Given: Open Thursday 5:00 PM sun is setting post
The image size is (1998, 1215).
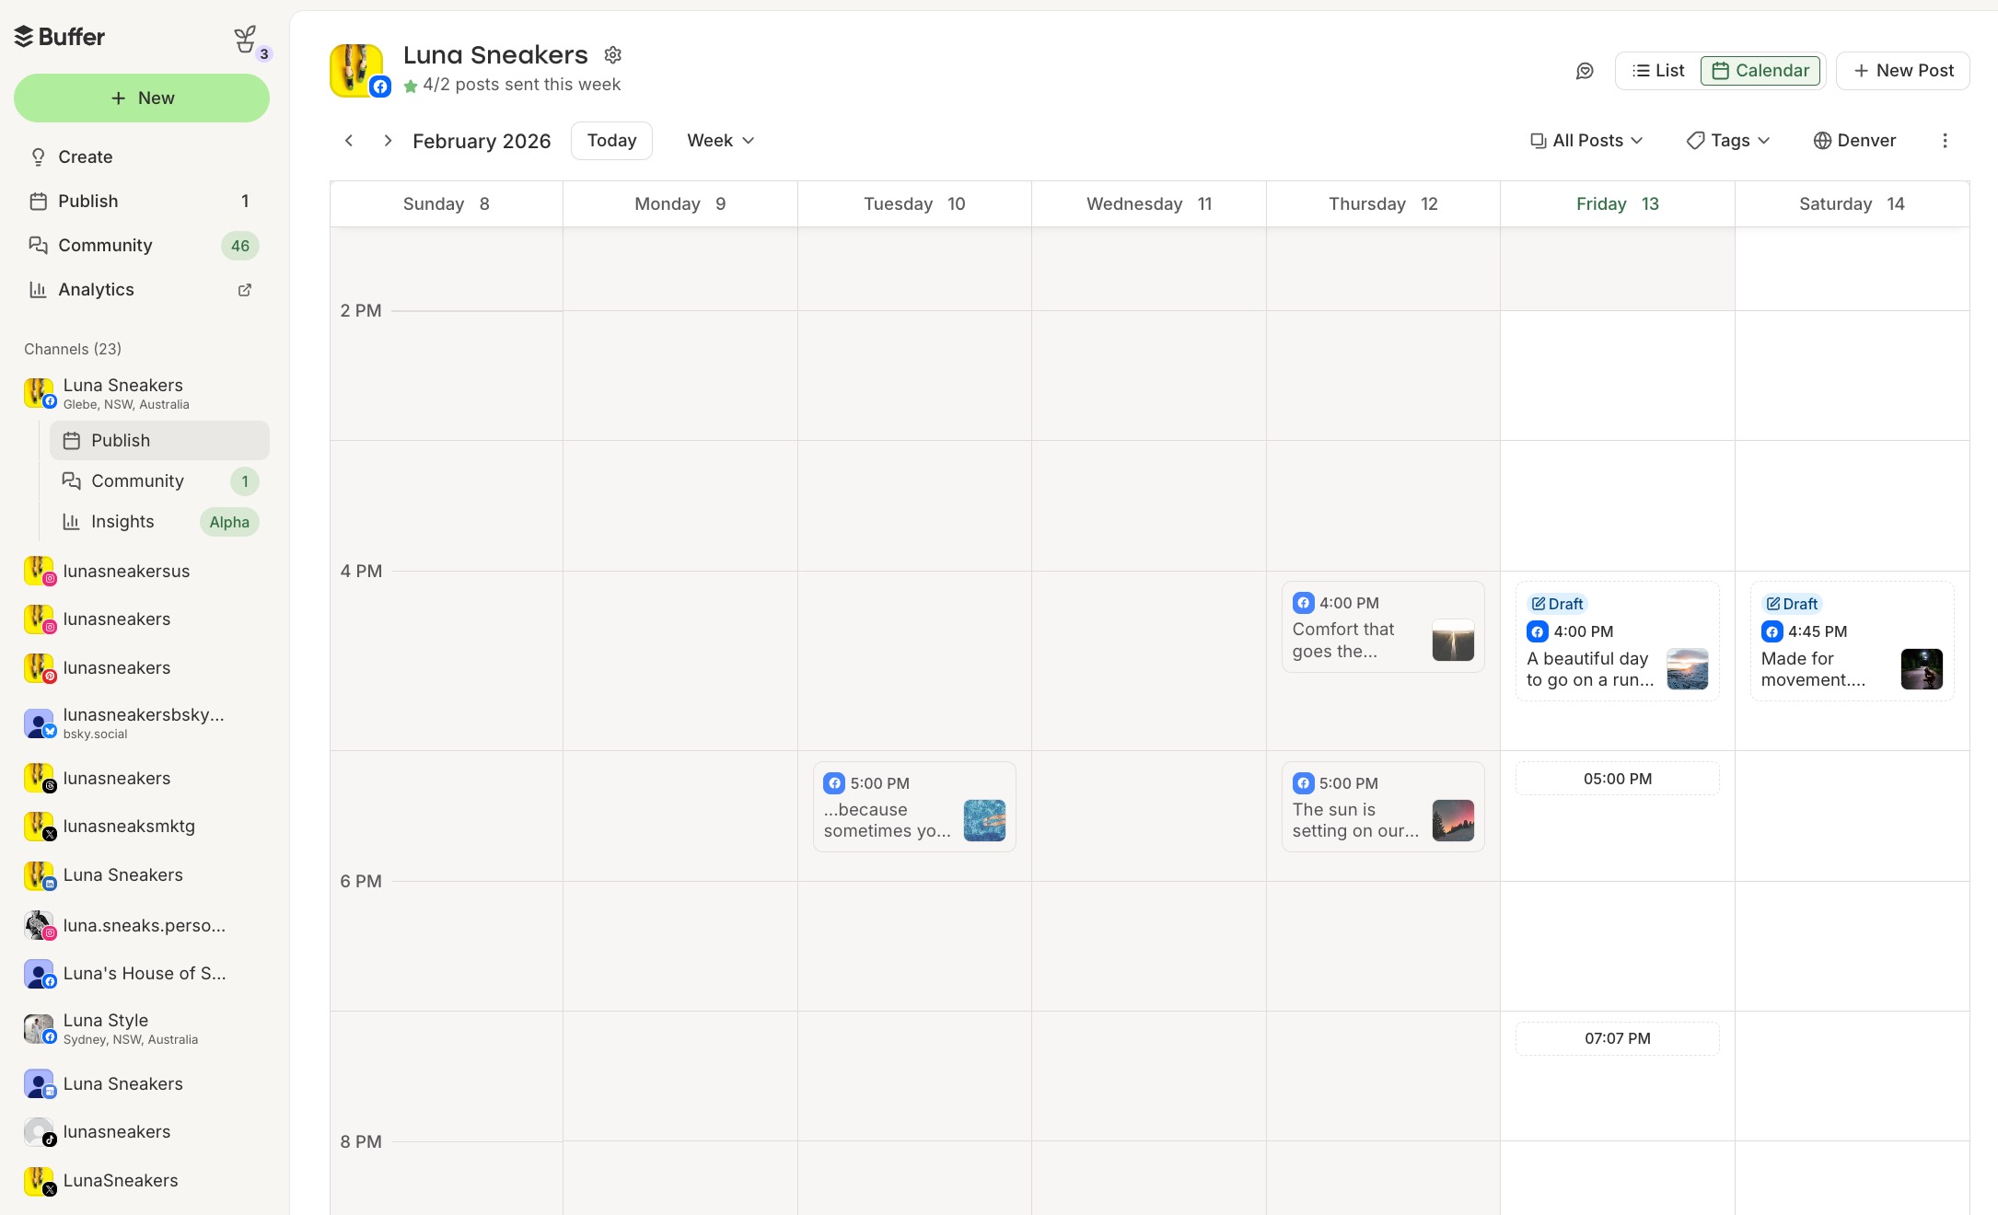Looking at the screenshot, I should 1383,807.
